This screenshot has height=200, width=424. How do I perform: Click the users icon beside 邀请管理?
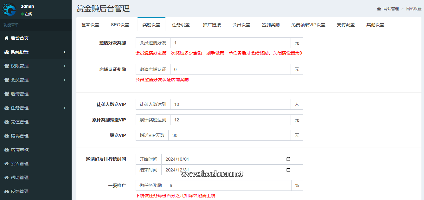pyautogui.click(x=7, y=94)
